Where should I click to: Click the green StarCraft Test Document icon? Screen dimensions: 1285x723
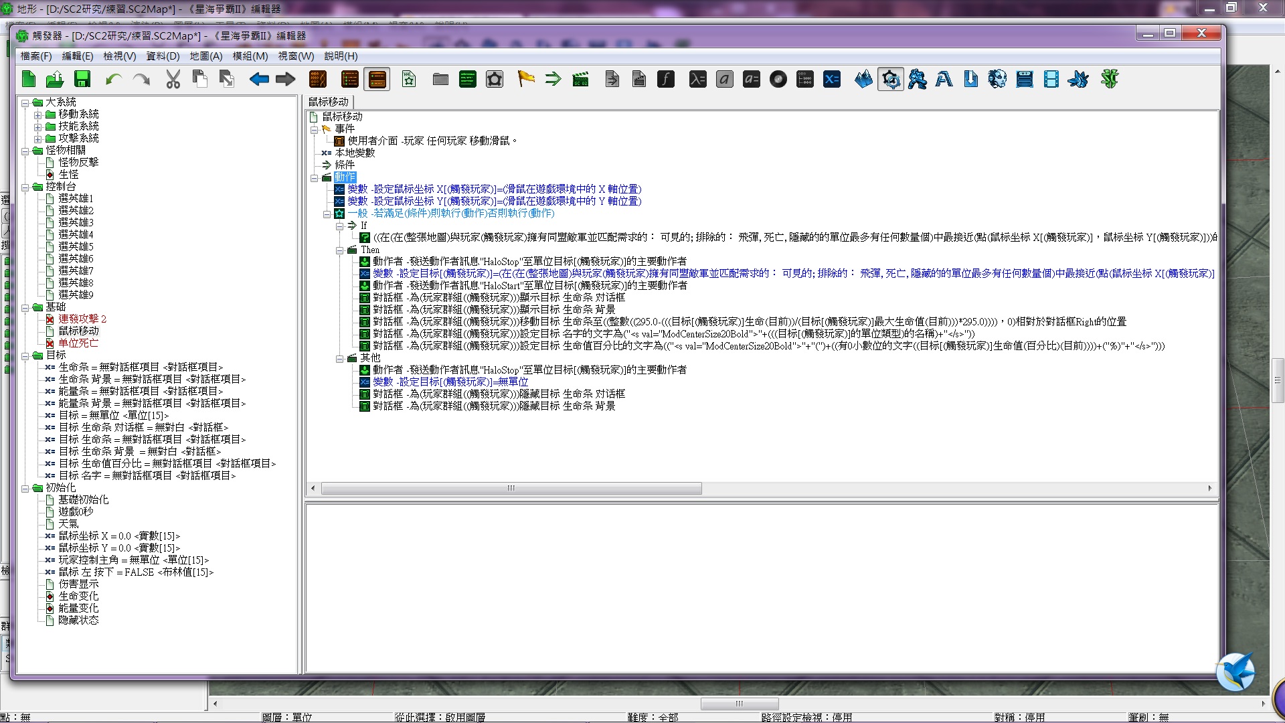point(1110,79)
